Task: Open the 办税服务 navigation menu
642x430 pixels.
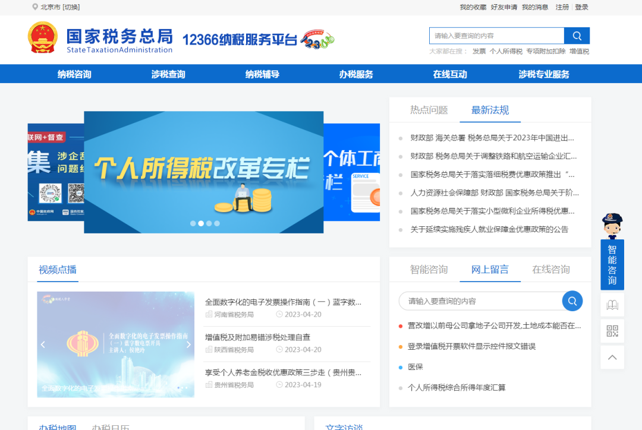Action: (356, 74)
